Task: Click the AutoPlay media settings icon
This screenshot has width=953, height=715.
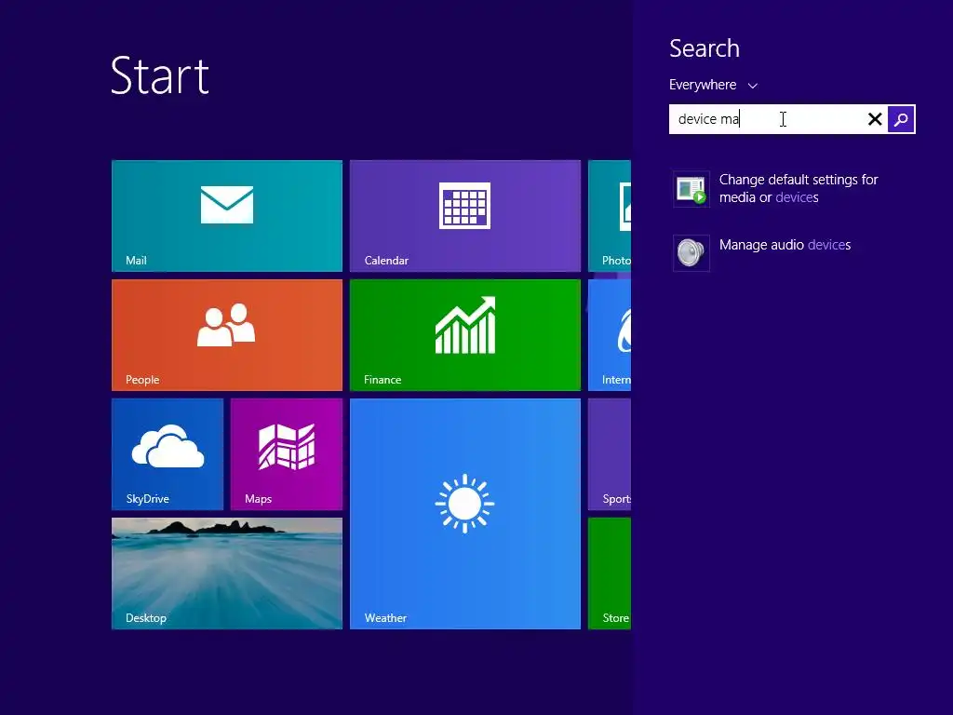Action: point(691,189)
